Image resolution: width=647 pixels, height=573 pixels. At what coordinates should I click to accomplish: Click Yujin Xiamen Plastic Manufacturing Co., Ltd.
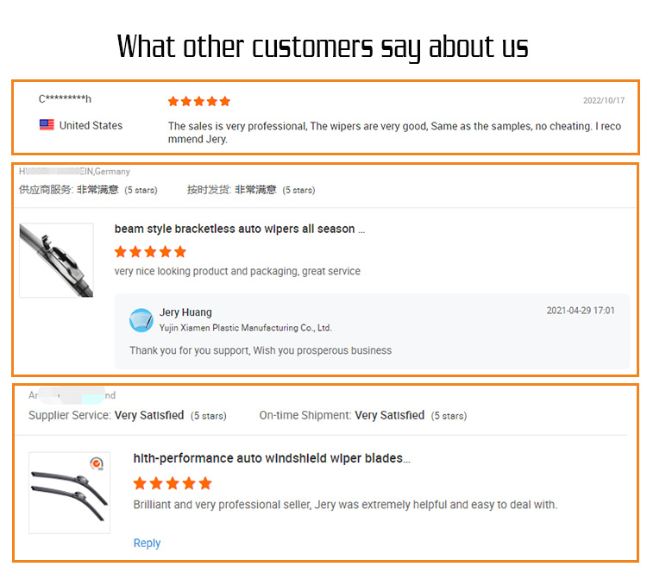coord(246,328)
